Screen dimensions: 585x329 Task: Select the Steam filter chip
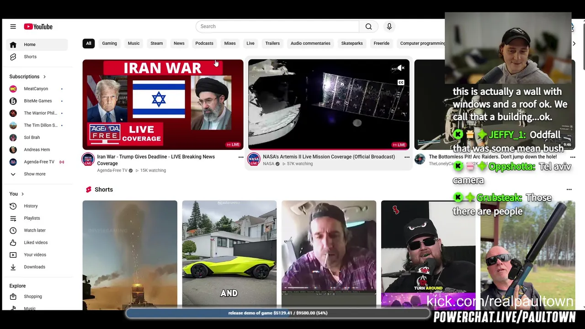tap(157, 43)
